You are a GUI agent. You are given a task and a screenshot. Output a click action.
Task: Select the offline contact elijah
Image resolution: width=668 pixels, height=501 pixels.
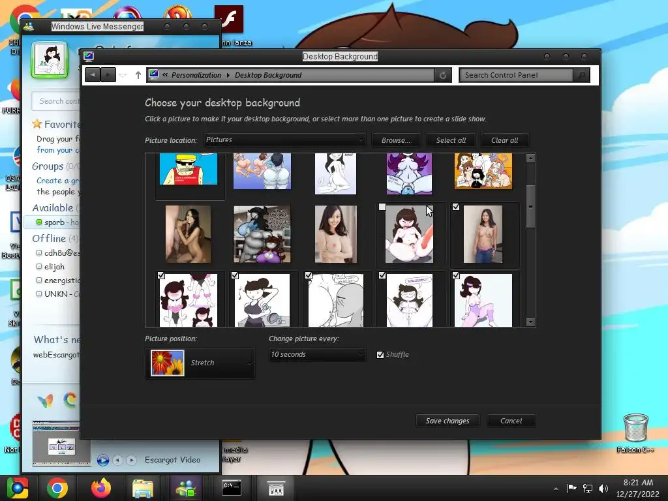(54, 267)
